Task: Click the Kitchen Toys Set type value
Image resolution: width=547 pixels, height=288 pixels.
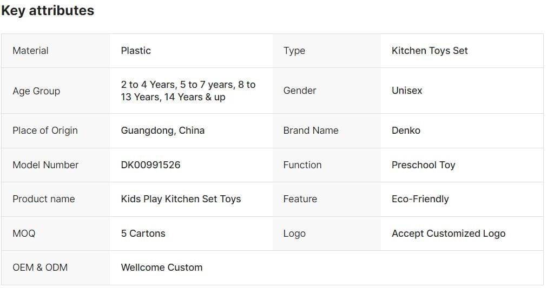Action: (430, 51)
